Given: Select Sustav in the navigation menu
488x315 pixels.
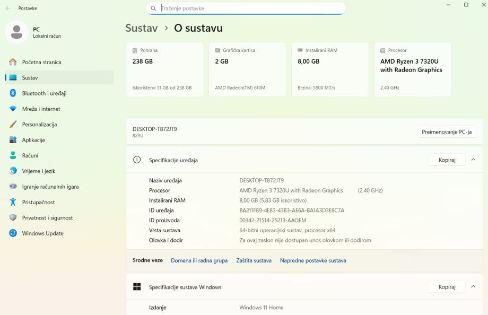Looking at the screenshot, I should tap(30, 78).
